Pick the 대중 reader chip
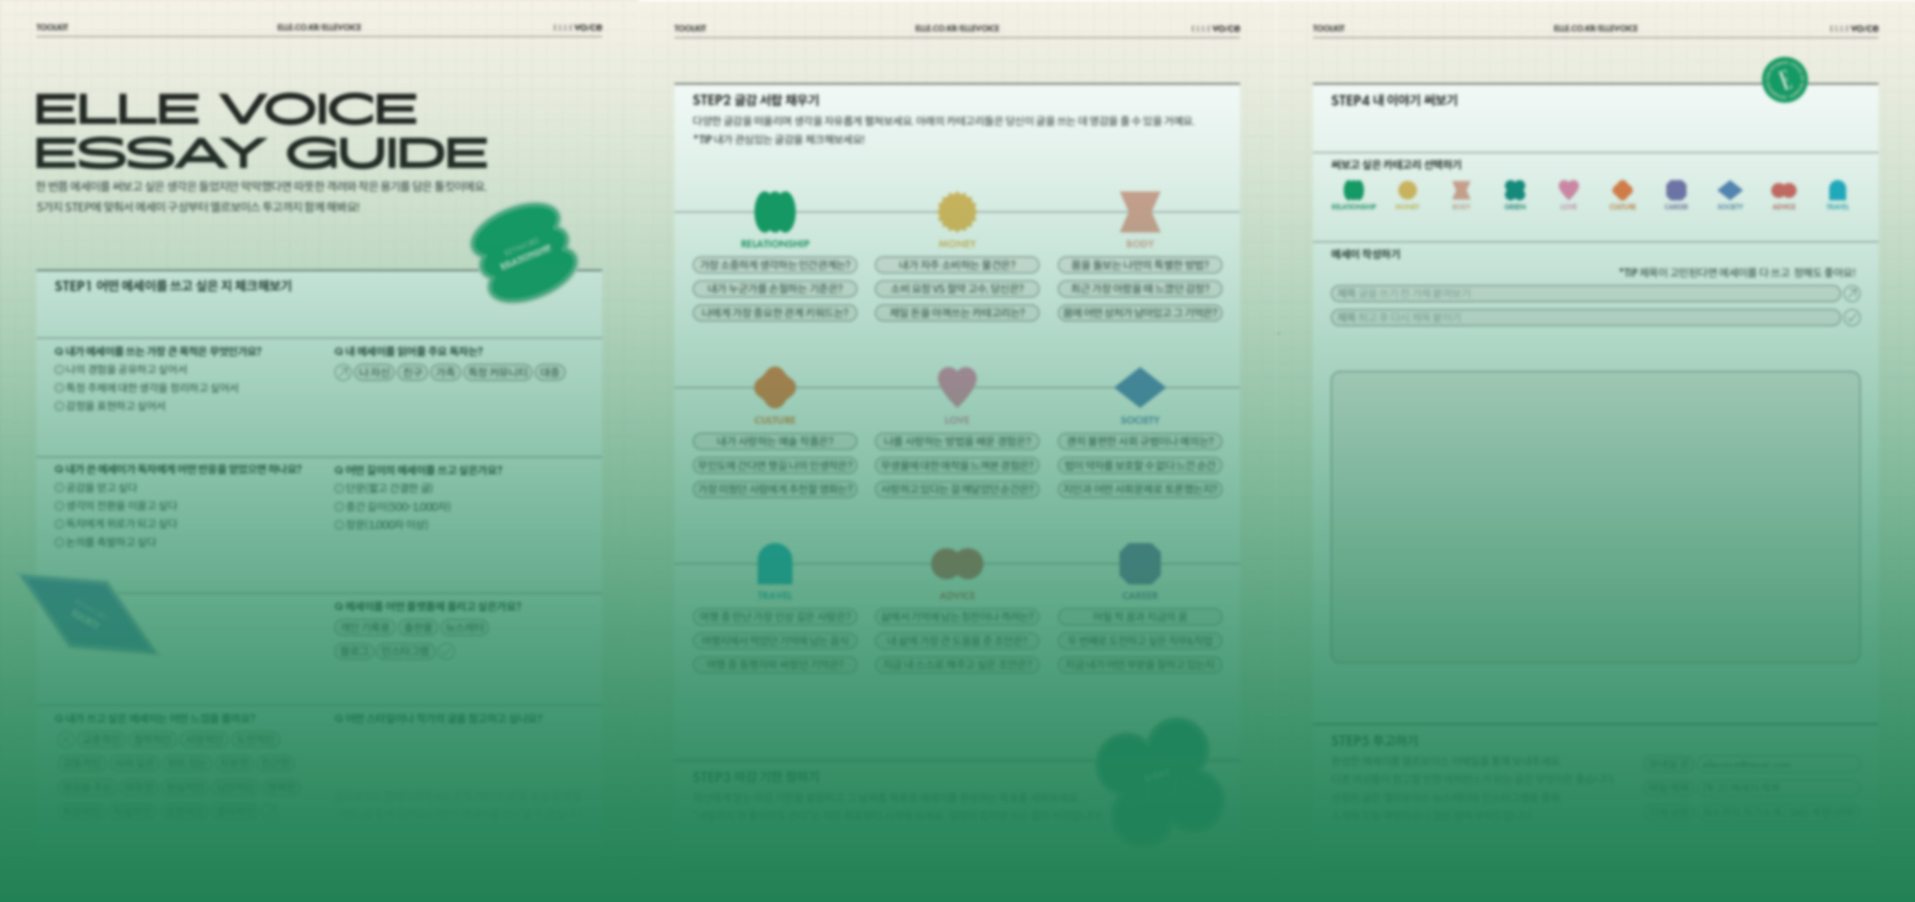This screenshot has width=1915, height=902. pyautogui.click(x=549, y=372)
